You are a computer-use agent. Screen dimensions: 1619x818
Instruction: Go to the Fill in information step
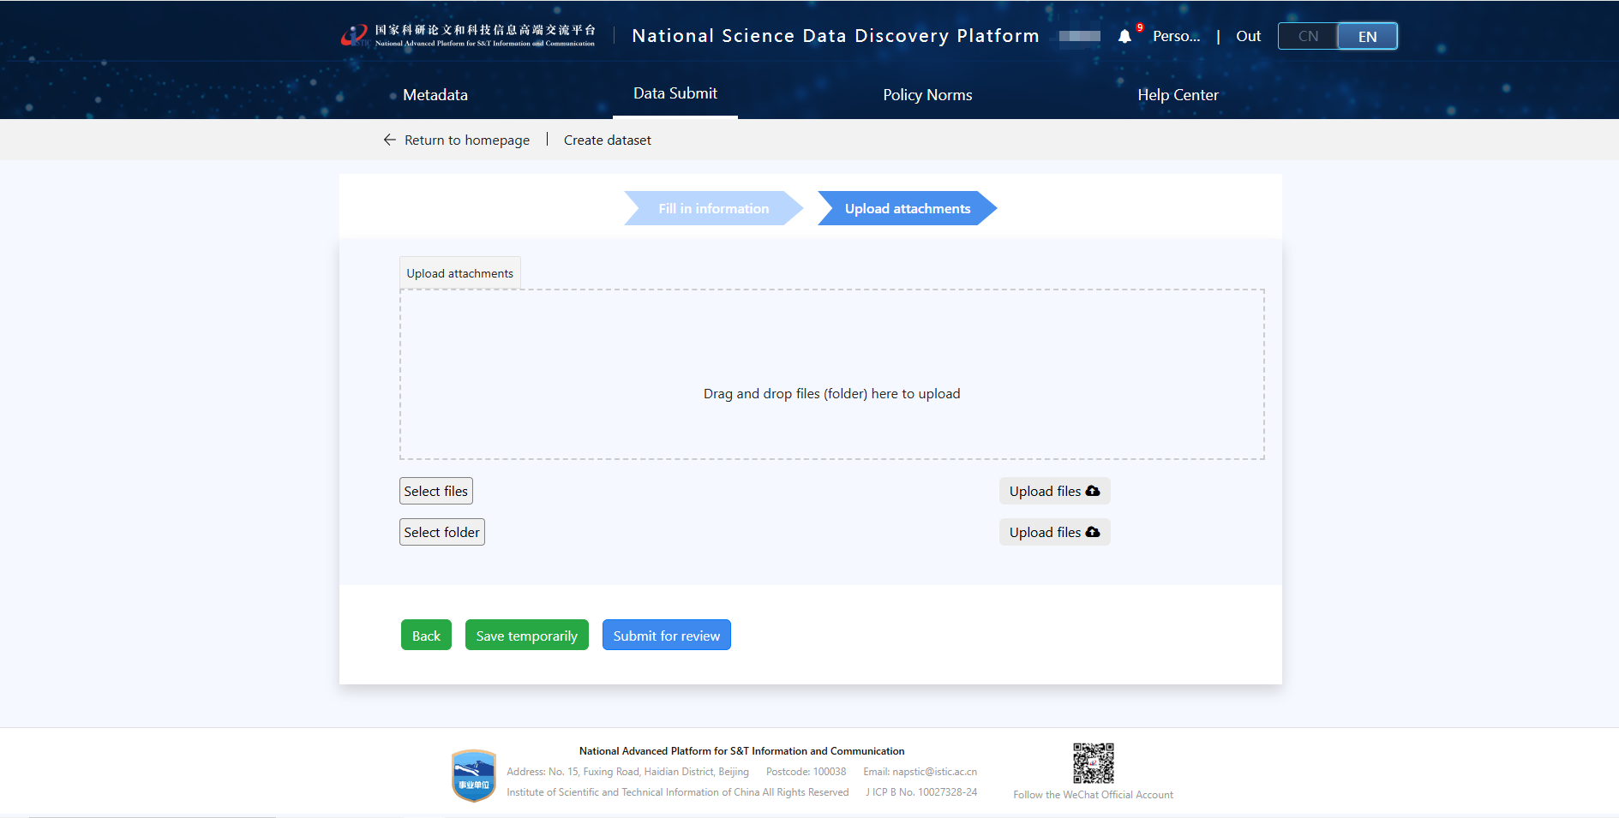pos(713,208)
